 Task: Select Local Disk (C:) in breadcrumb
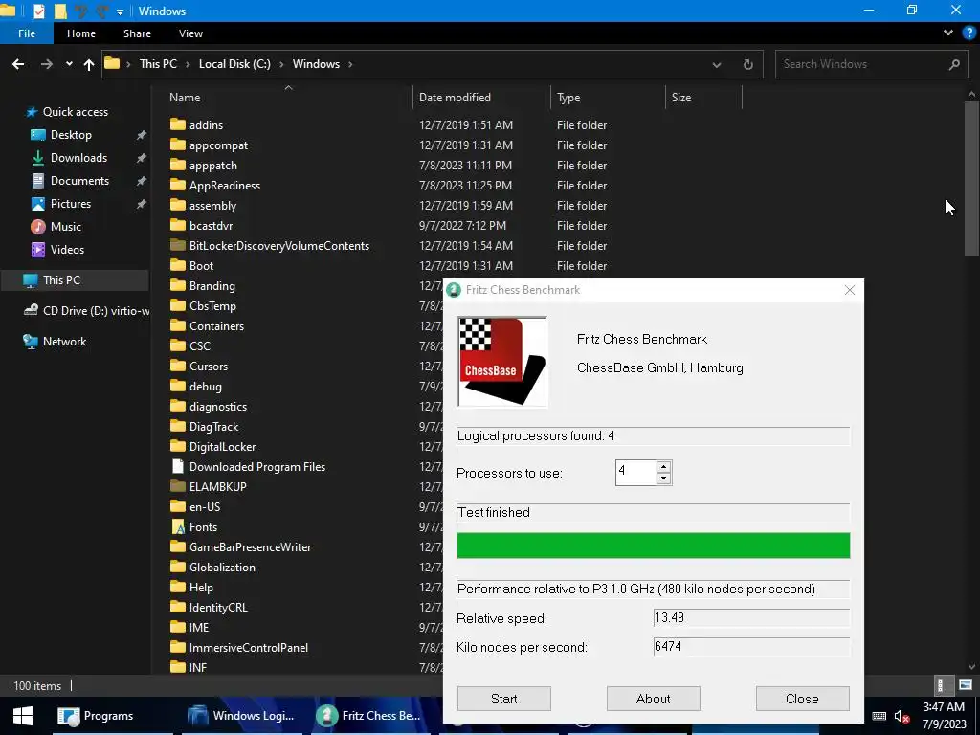(234, 64)
